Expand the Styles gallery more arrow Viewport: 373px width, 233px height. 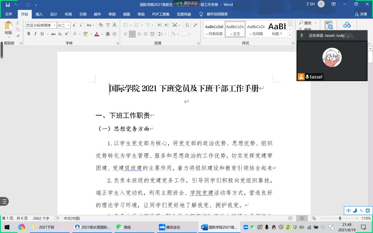tap(290, 35)
